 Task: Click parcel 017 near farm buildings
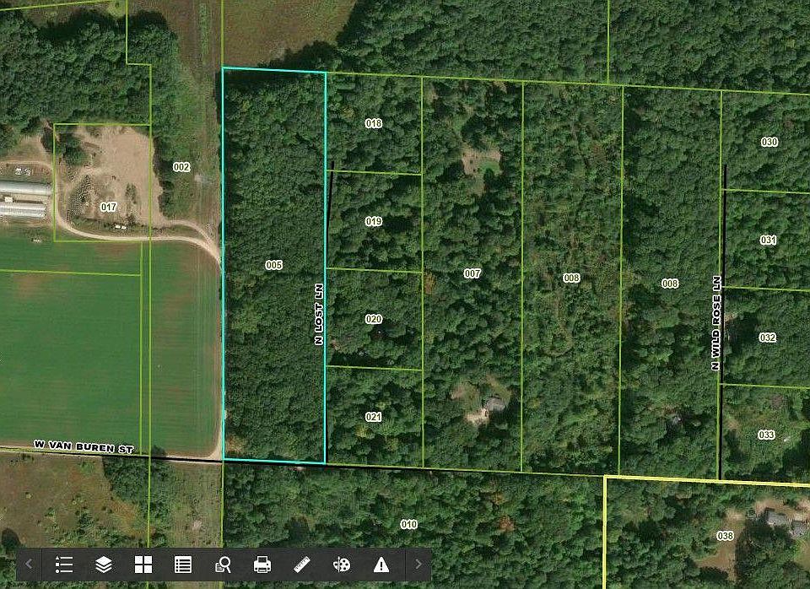pos(108,207)
